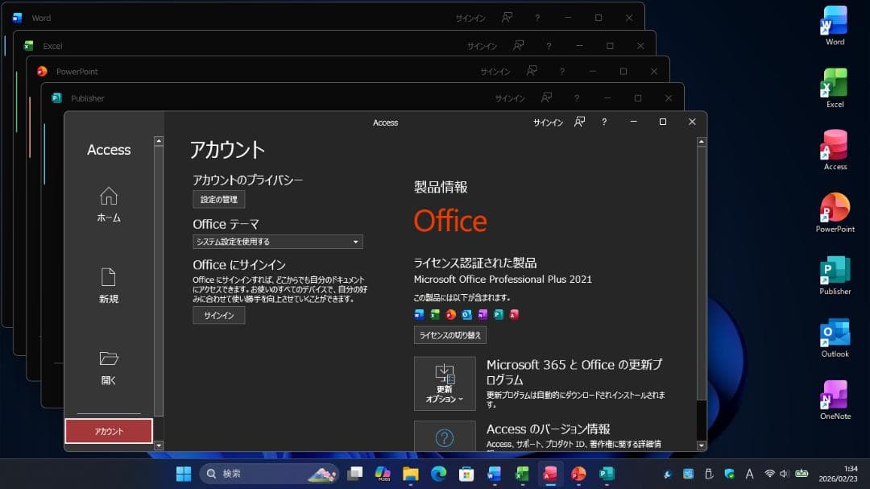Open the OneNote desktop shortcut
This screenshot has width=870, height=489.
(x=835, y=400)
